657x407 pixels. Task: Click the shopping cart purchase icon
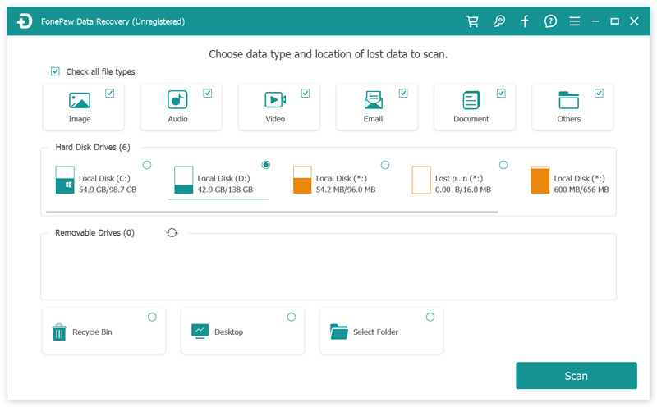(472, 21)
